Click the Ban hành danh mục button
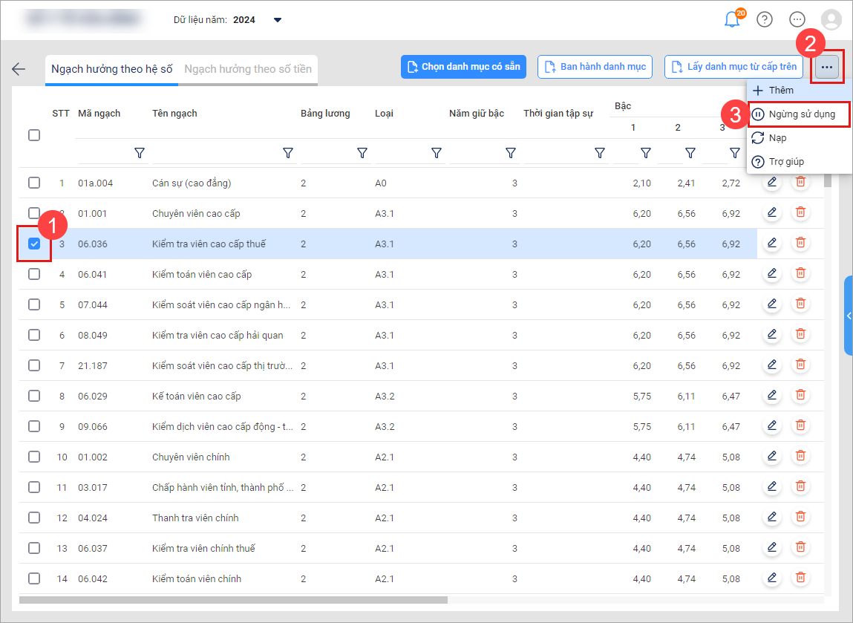This screenshot has height=623, width=853. click(595, 67)
